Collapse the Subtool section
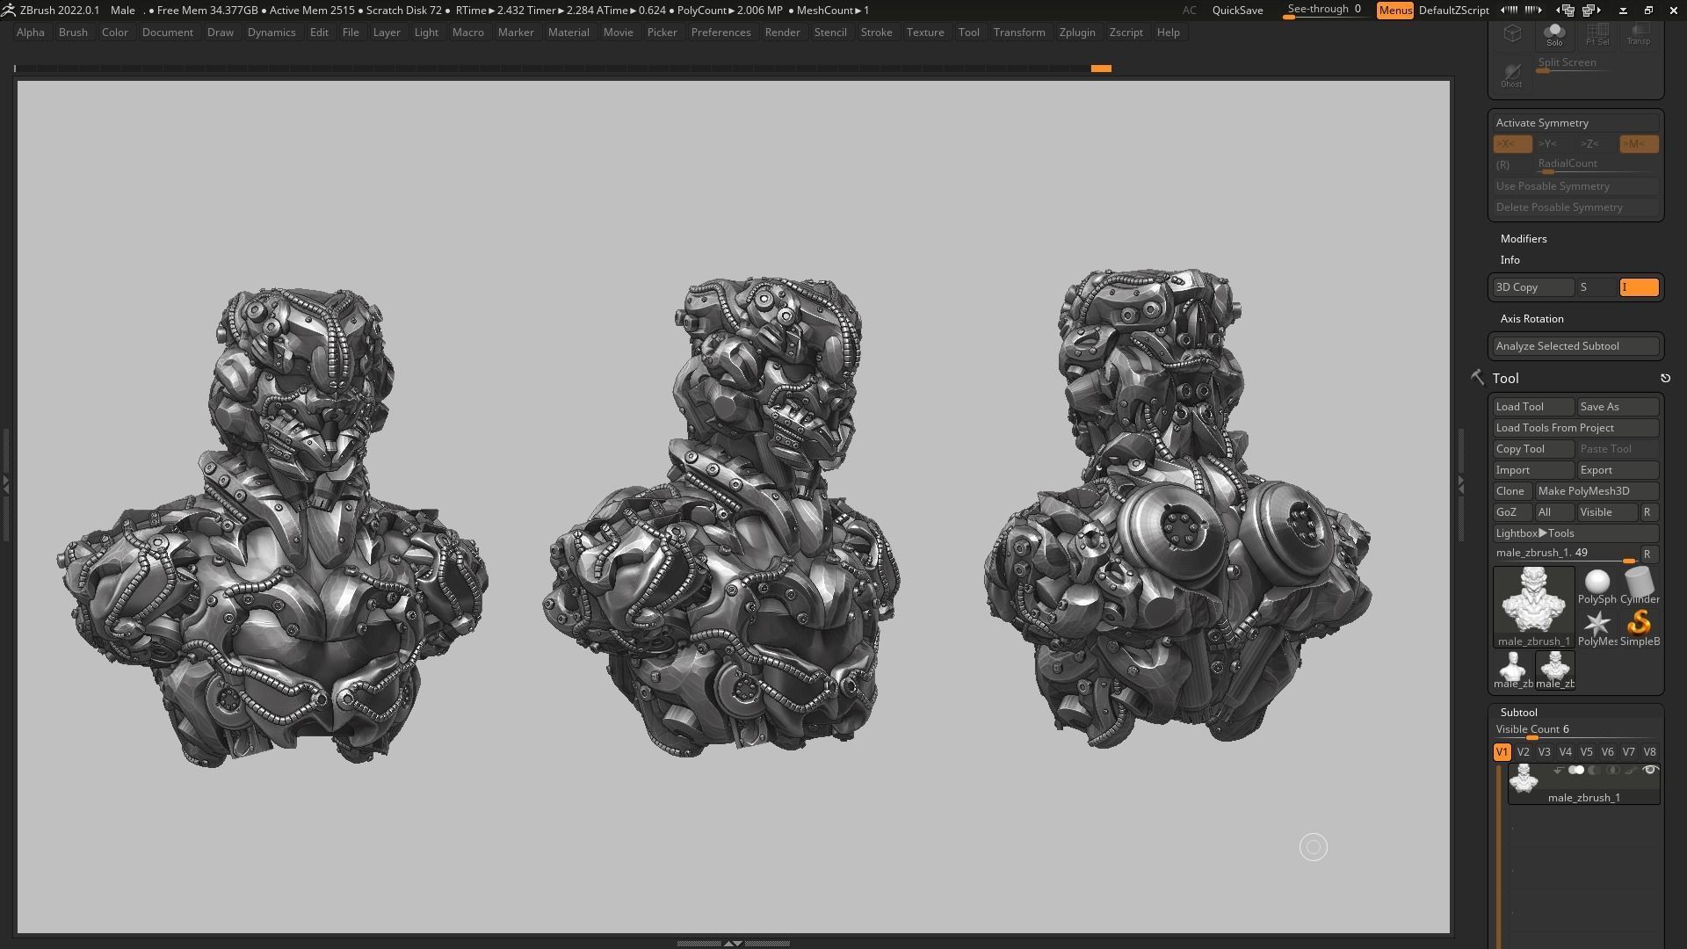The height and width of the screenshot is (949, 1687). (1518, 713)
